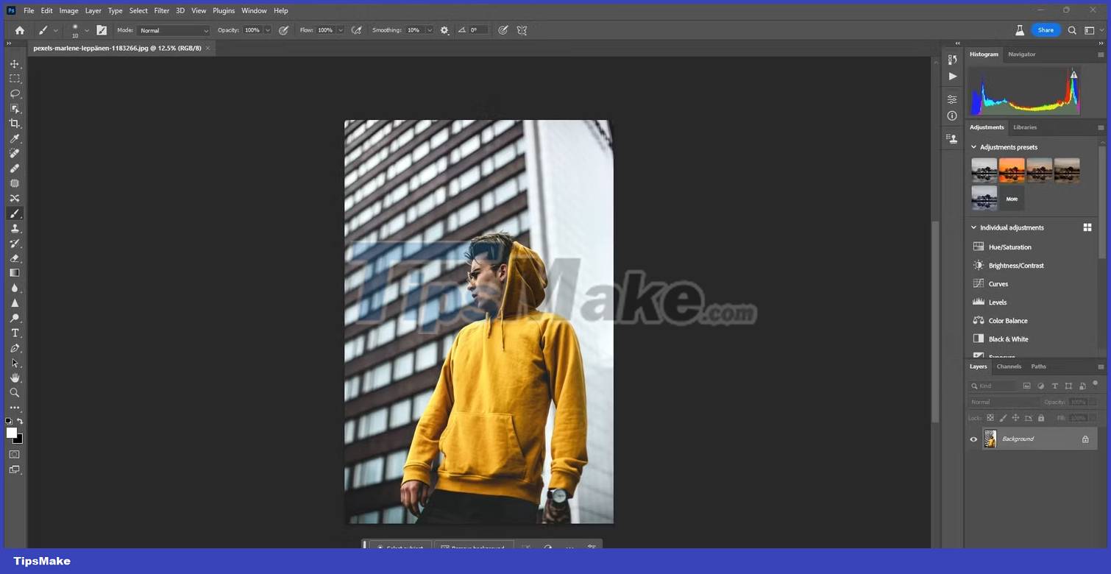Unlock the Background layer
Image resolution: width=1111 pixels, height=574 pixels.
[1085, 439]
